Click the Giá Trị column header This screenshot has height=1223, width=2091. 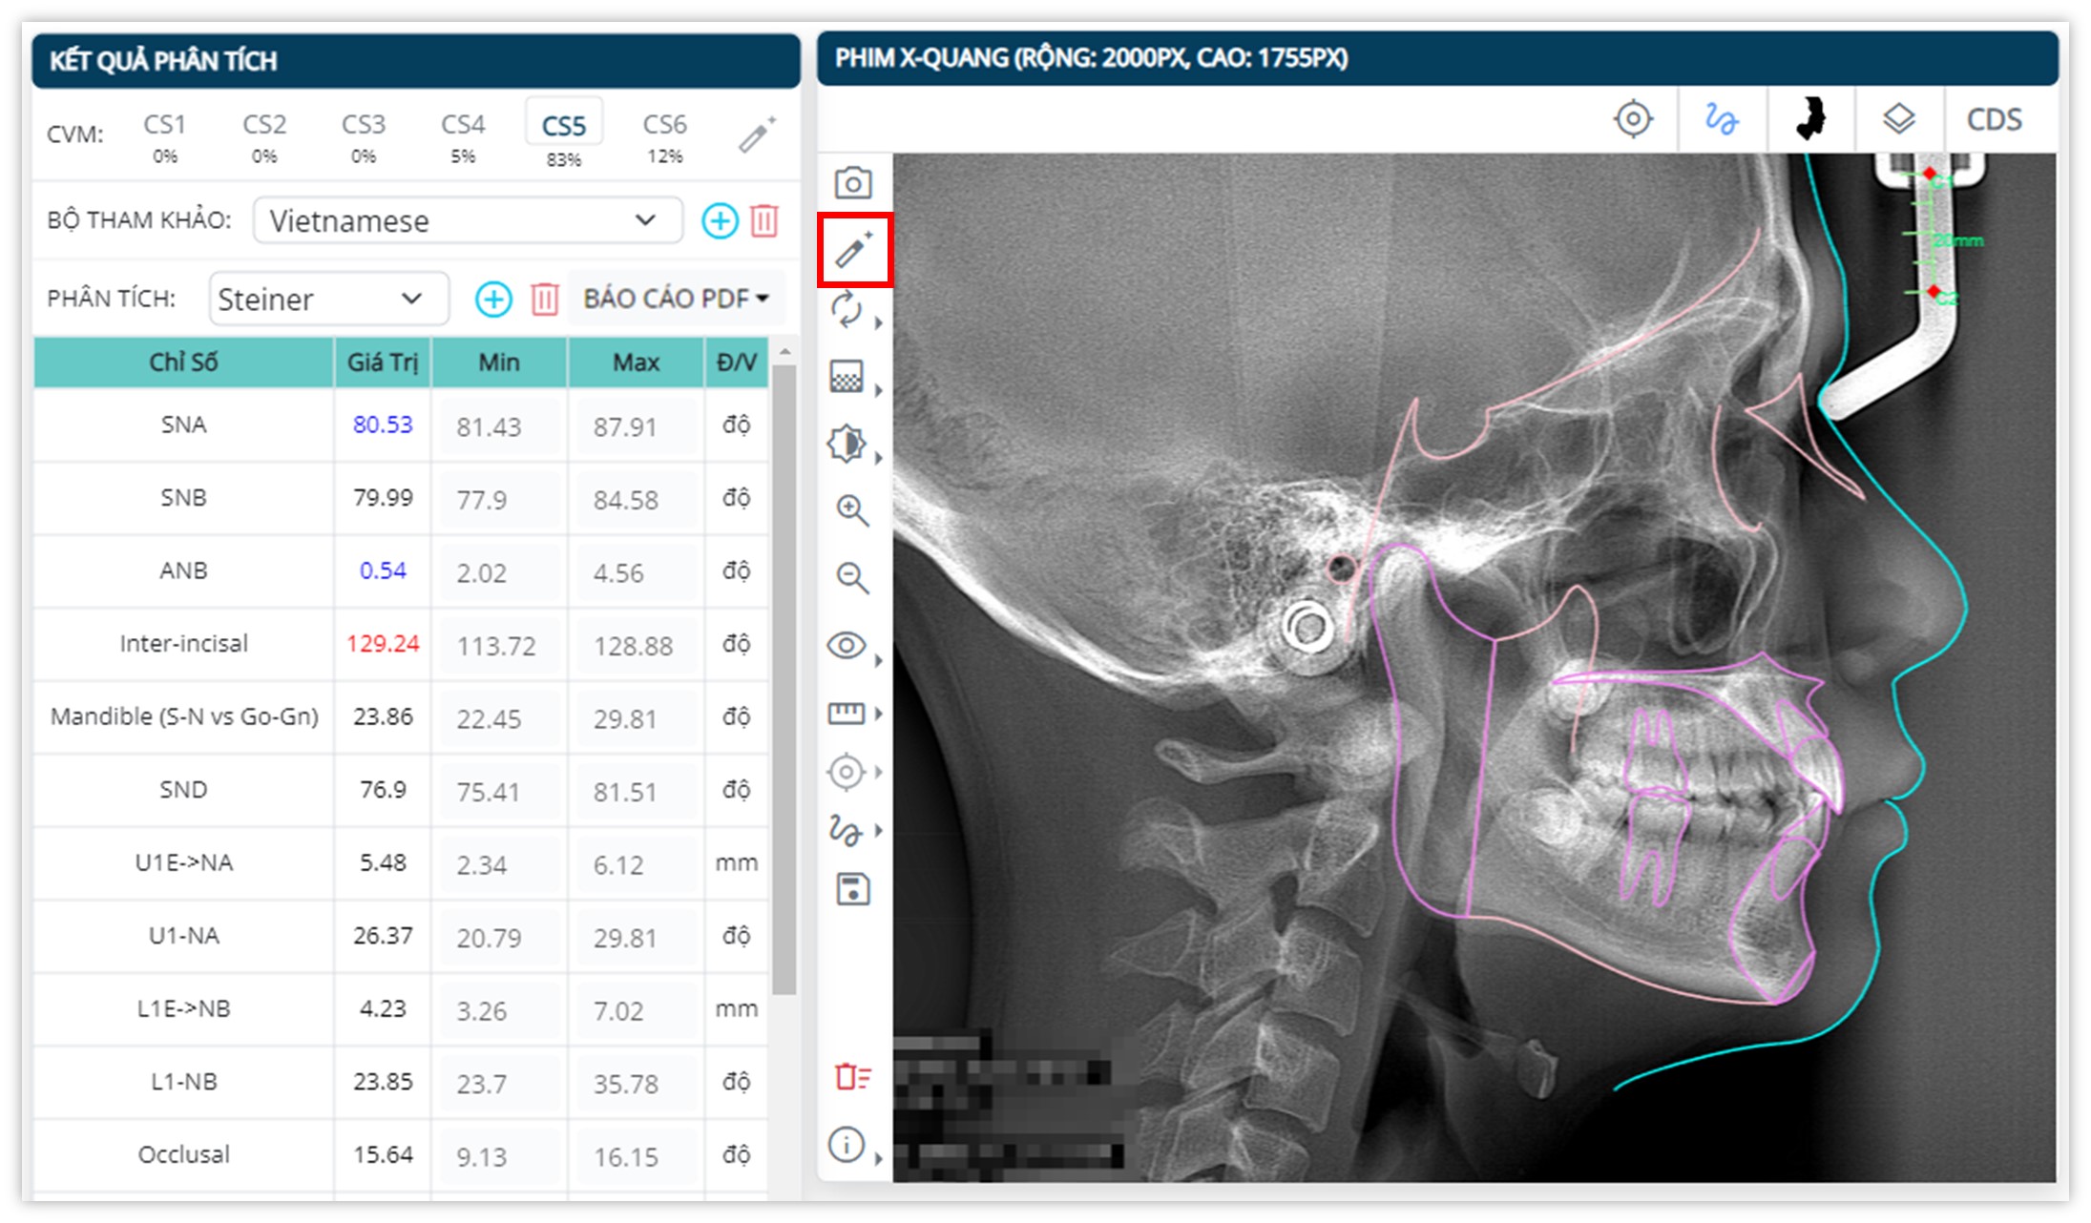click(383, 363)
